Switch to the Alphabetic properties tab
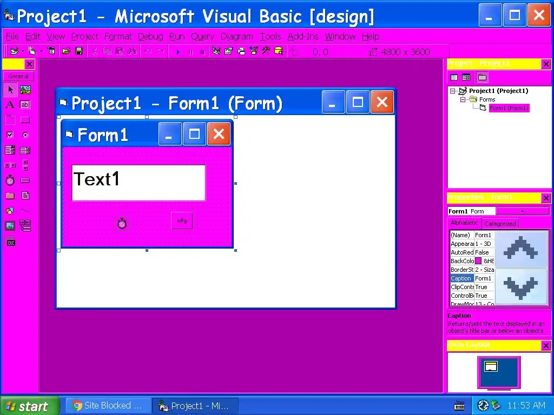 (464, 223)
